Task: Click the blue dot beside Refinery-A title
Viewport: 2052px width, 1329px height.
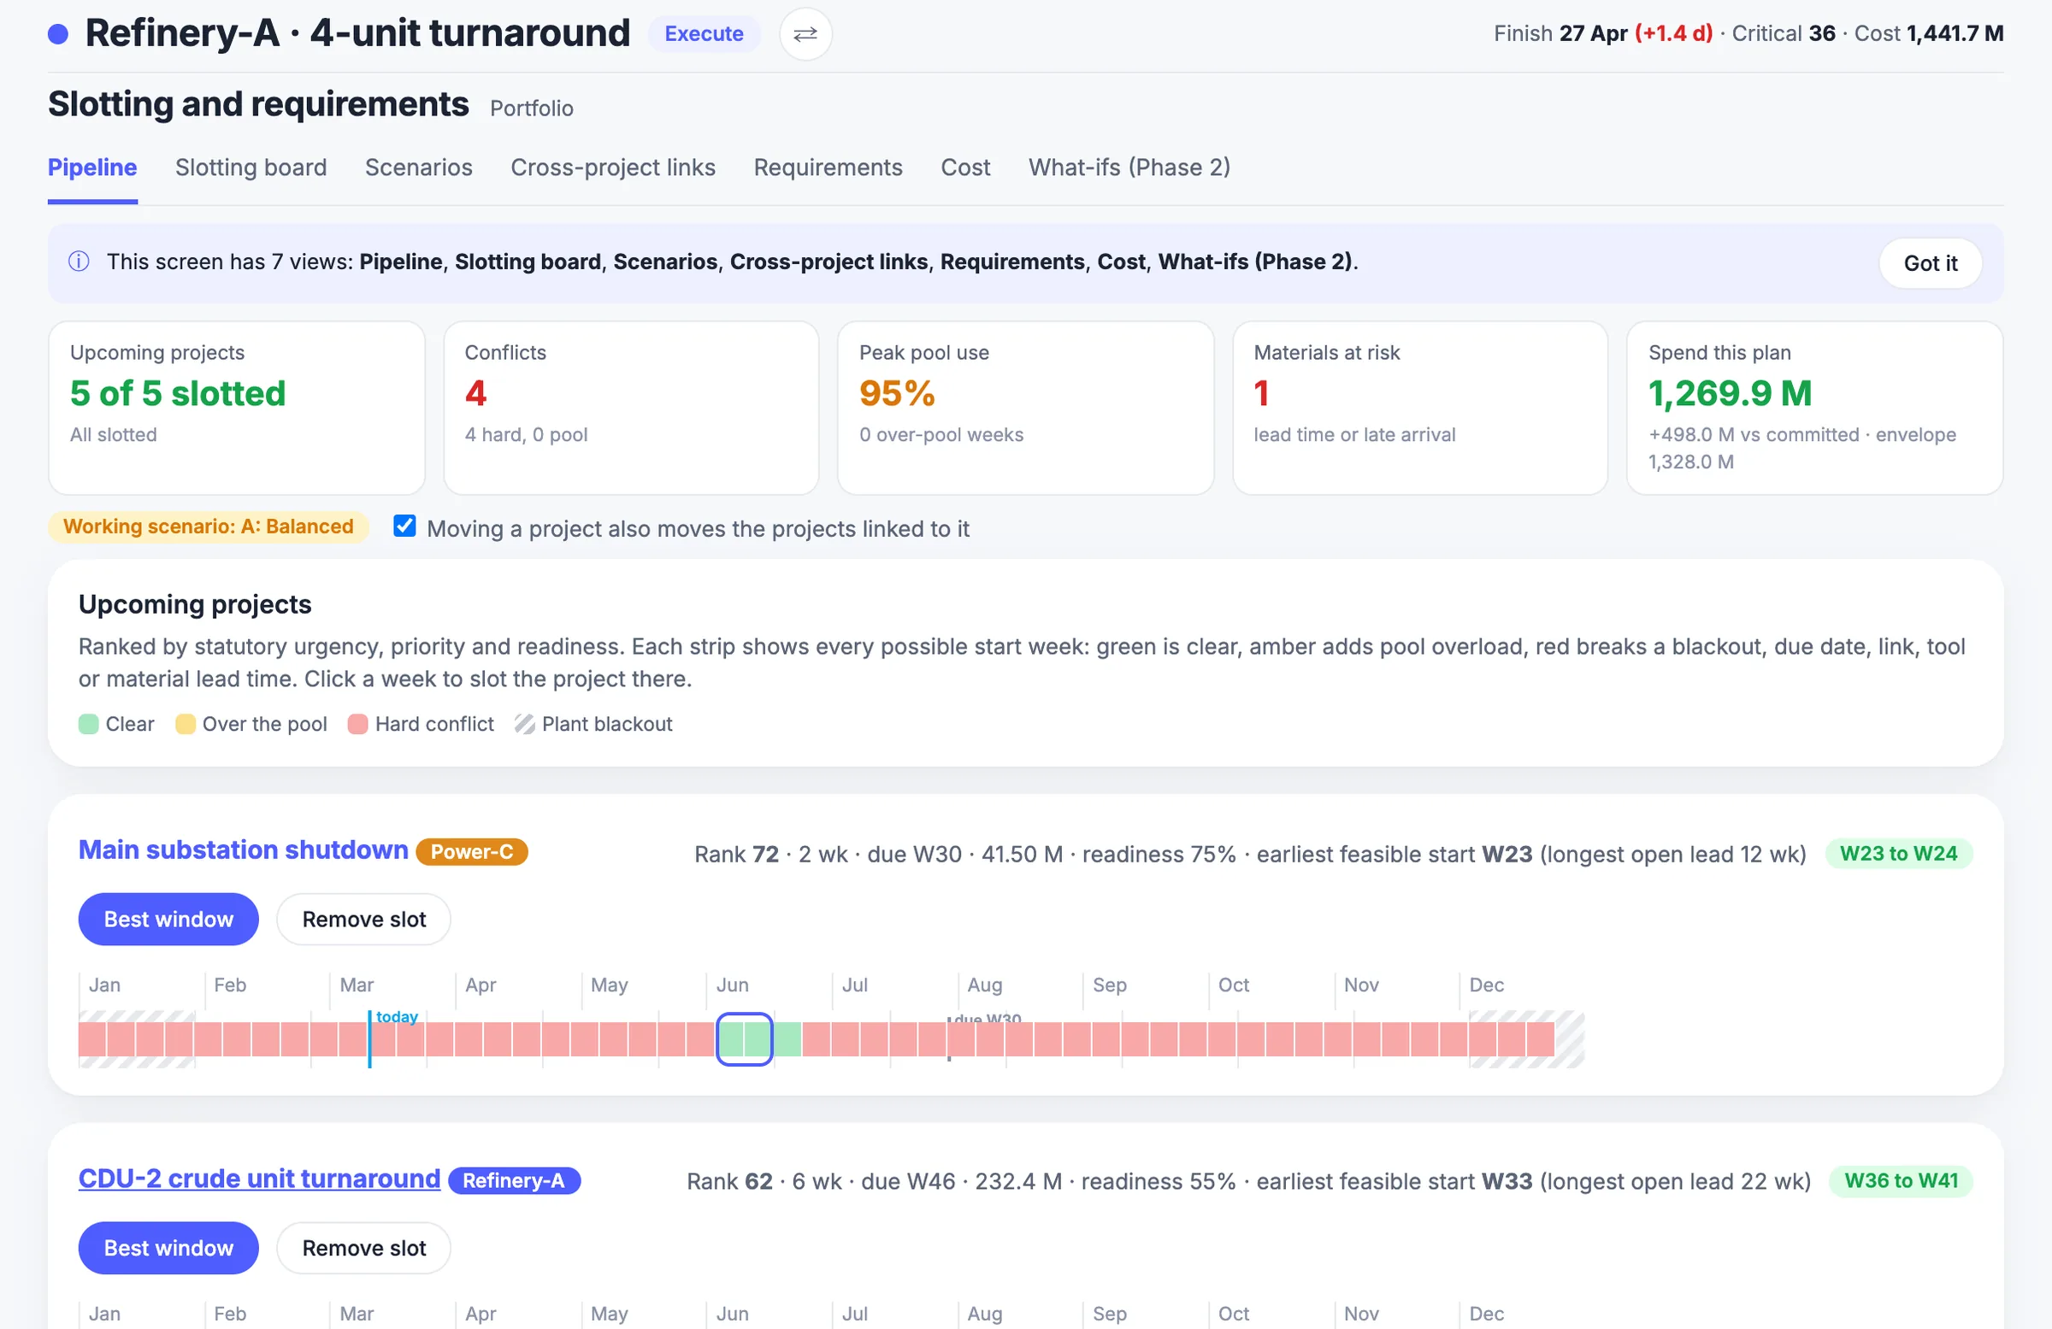Action: (58, 33)
